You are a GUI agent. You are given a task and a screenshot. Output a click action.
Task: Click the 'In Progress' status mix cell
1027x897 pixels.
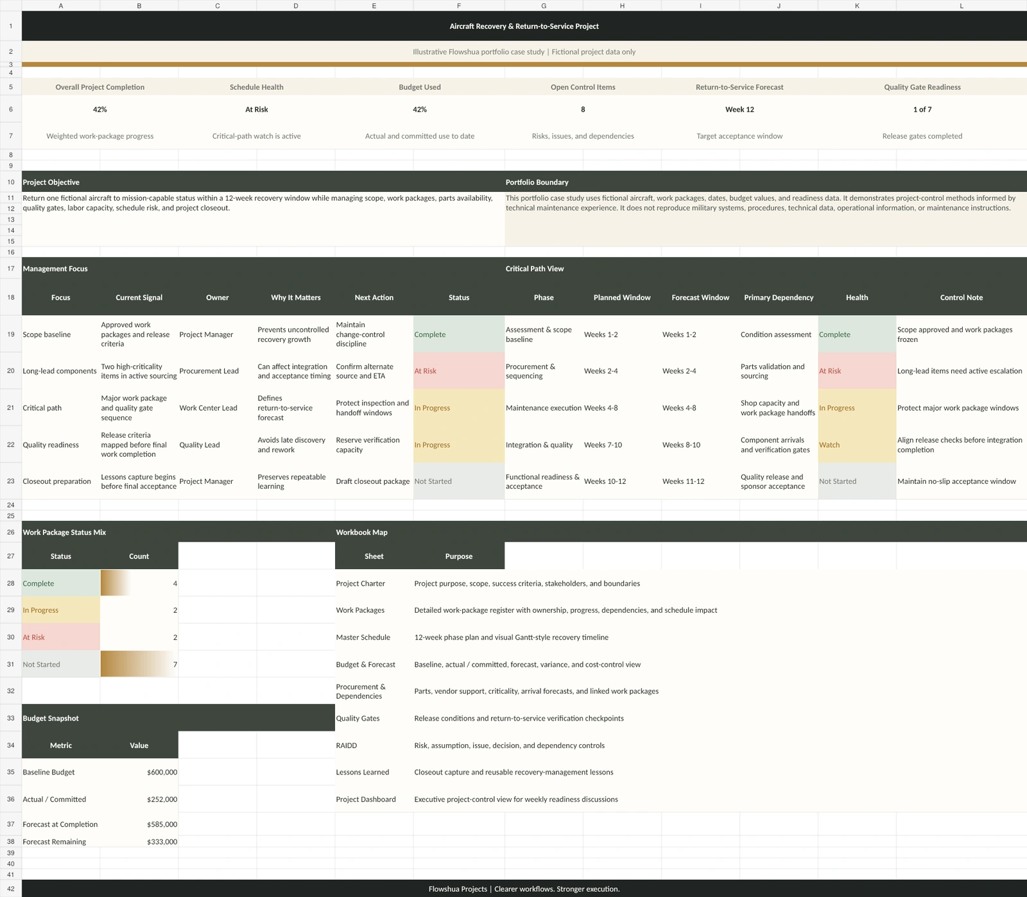click(x=61, y=610)
